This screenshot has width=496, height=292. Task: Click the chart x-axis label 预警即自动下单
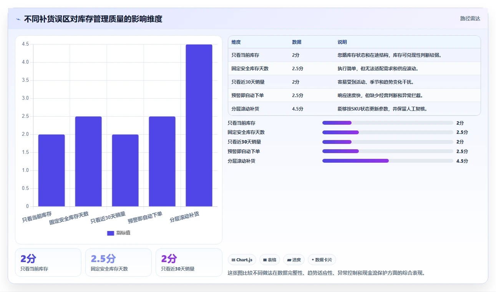(x=145, y=218)
